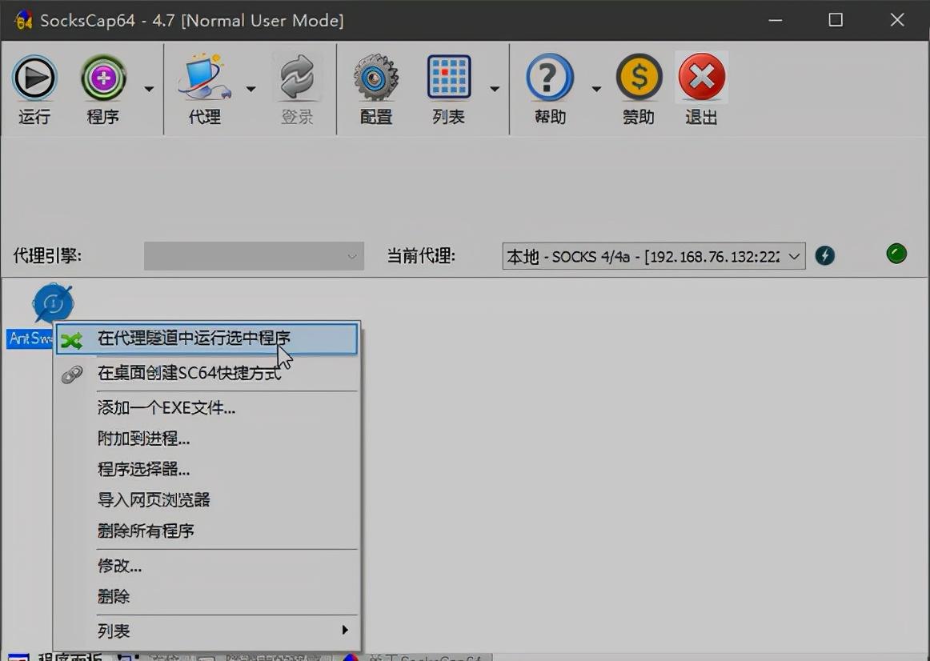
Task: Choose 删除所有程序 menu entry
Action: [206, 531]
